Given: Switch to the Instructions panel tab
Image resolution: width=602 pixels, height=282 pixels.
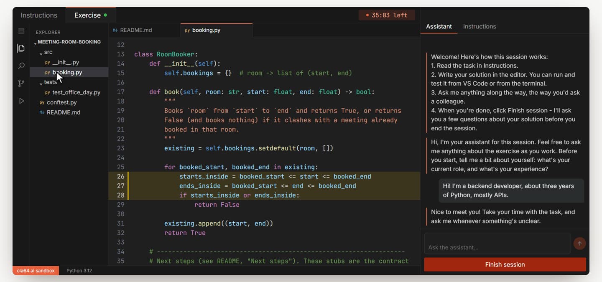Looking at the screenshot, I should pos(480,26).
